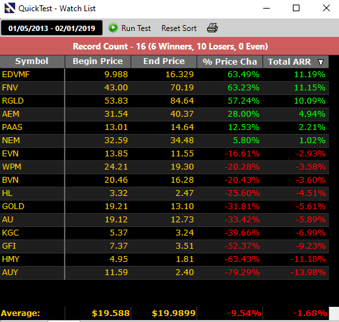Click the Record Count summary banner
Screen dimensions: 339x322
click(169, 46)
